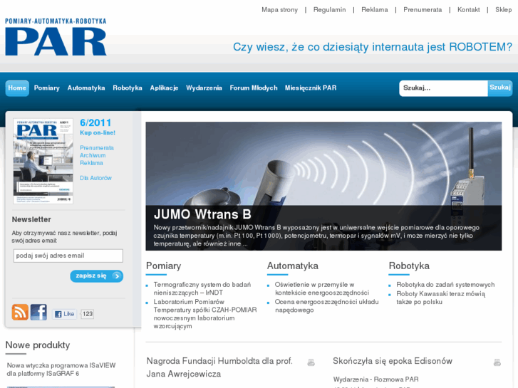
Task: Click the zapisz się button
Action: (x=96, y=276)
